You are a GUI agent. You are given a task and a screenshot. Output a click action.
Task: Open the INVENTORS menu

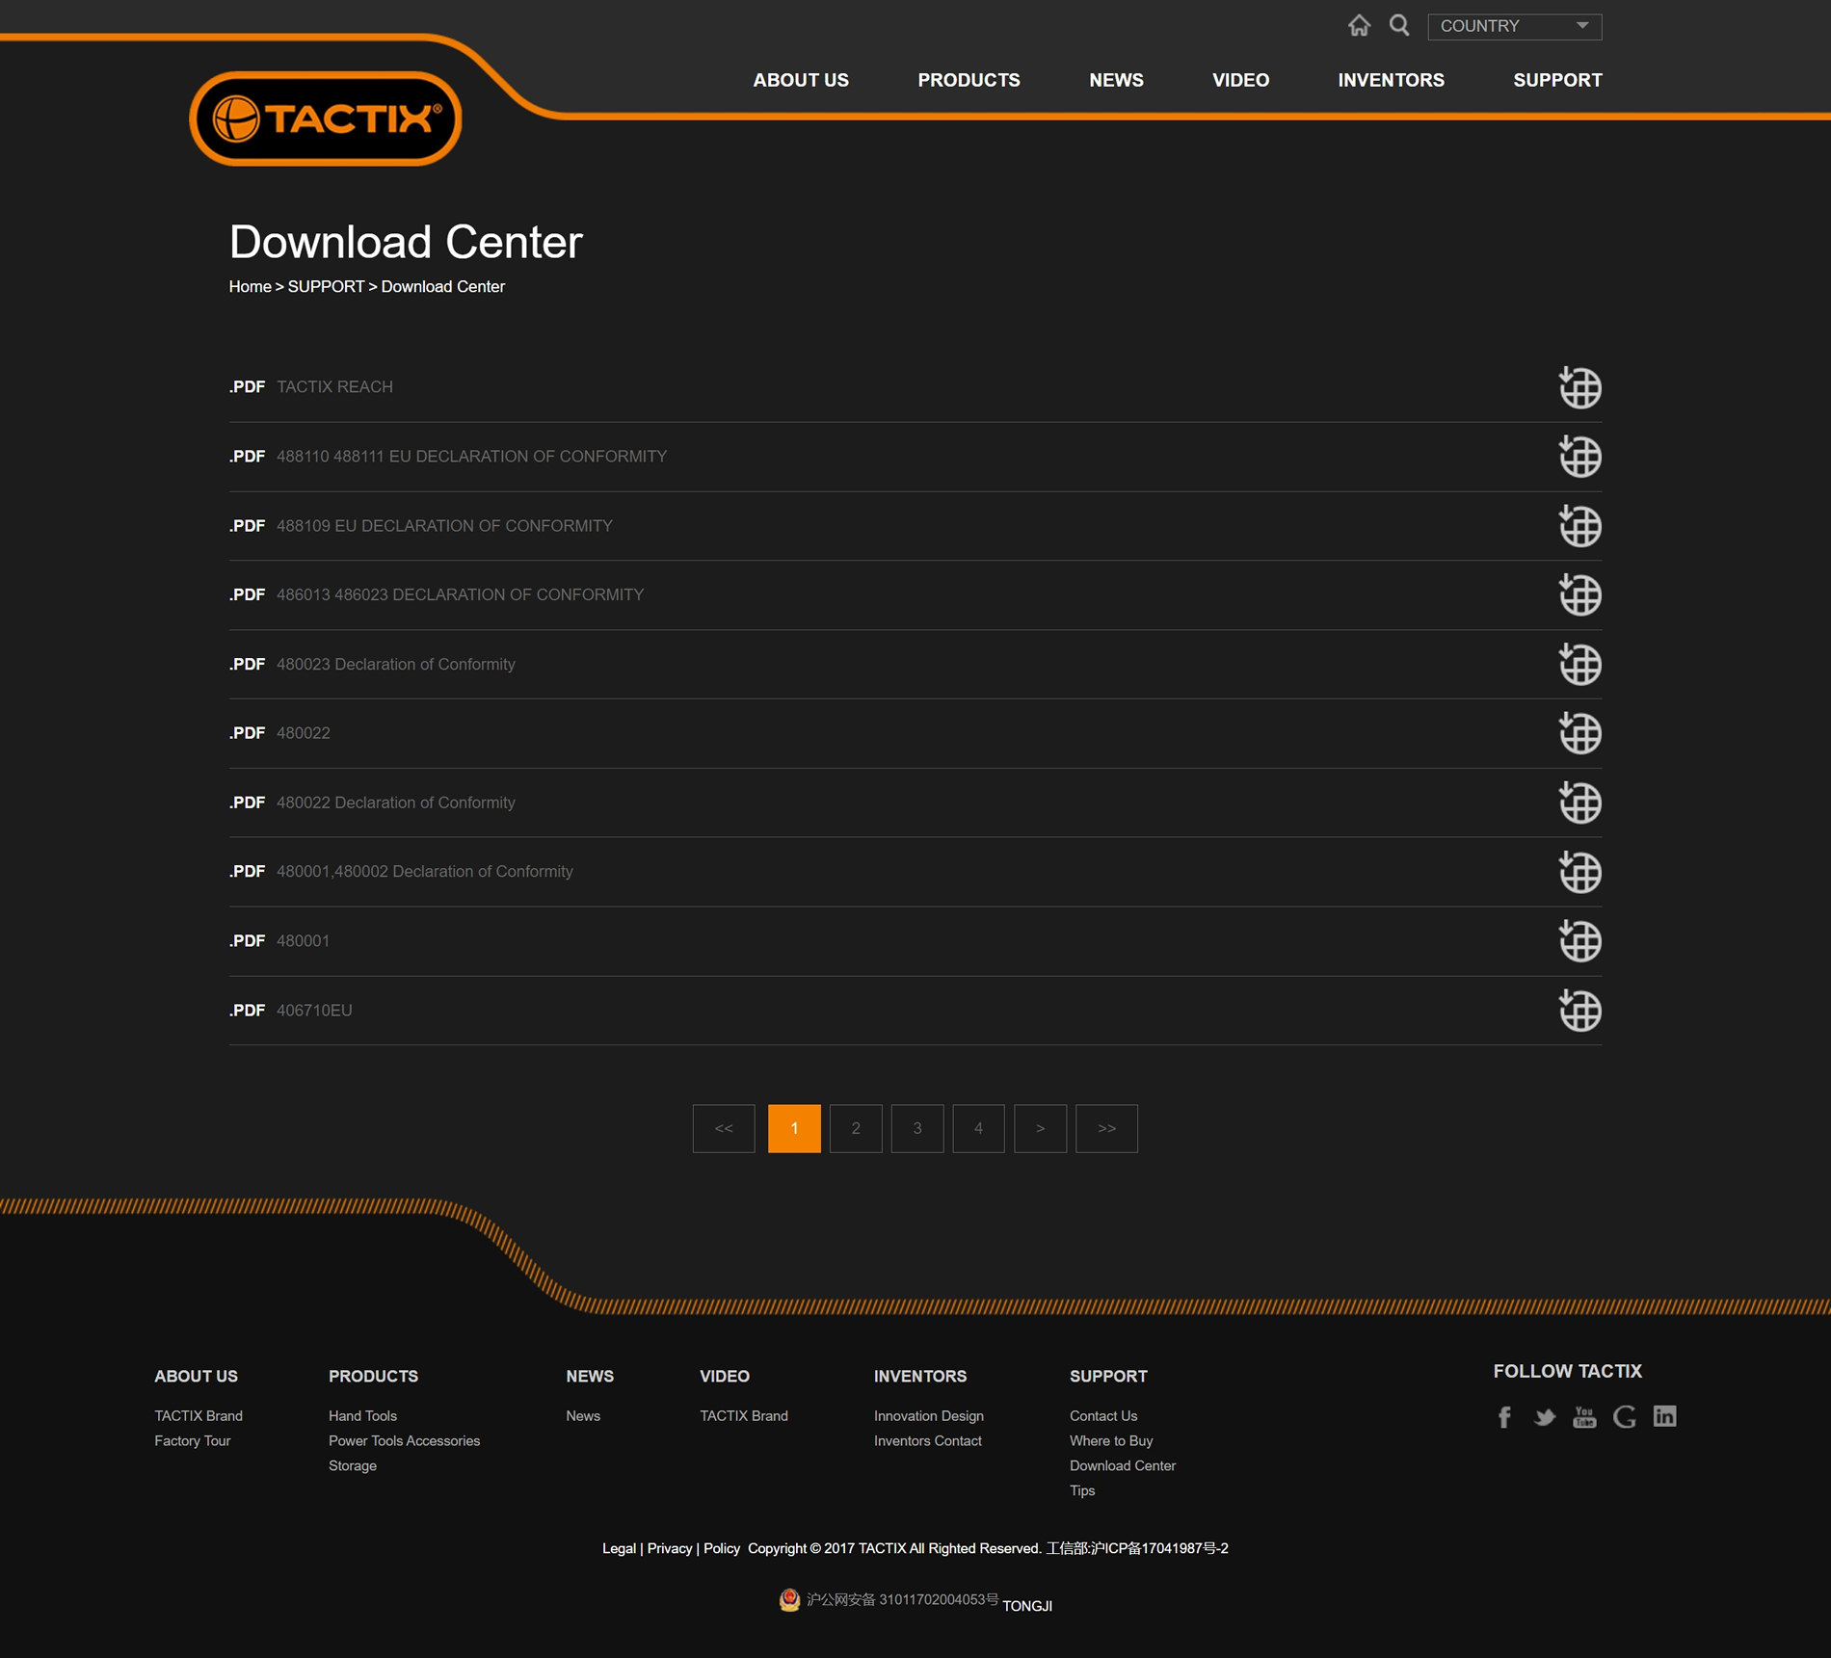[1391, 80]
